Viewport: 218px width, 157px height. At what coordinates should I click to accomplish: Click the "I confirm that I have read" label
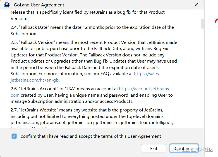click(x=90, y=136)
